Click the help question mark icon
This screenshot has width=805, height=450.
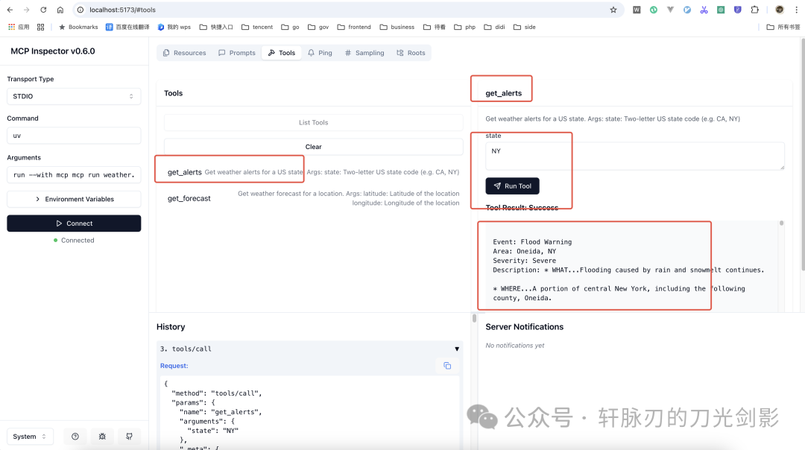75,437
